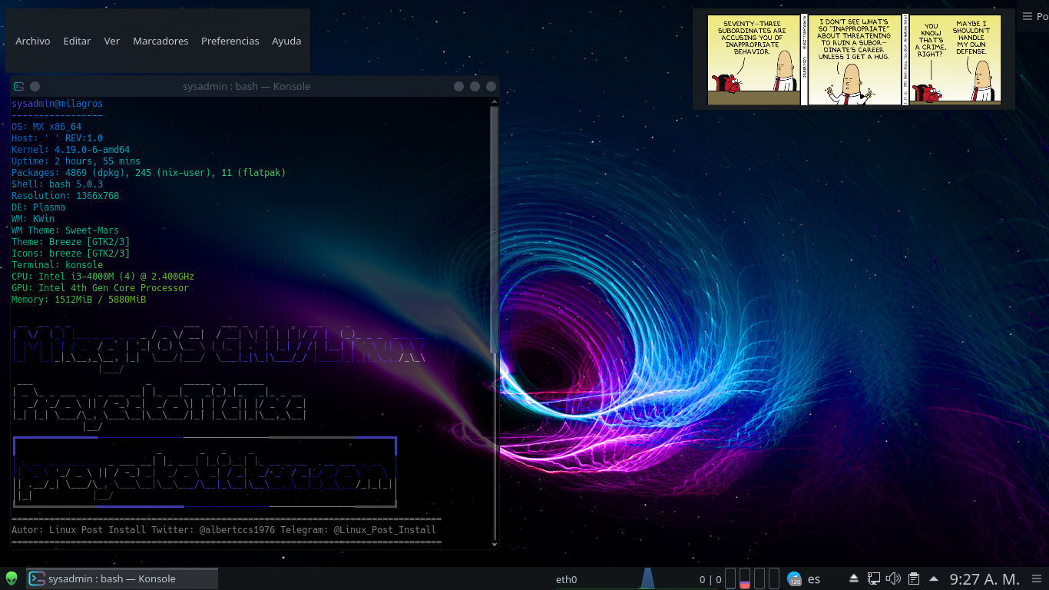Switch the 'es' keyboard layout indicator
Screen dimensions: 1049x590
pyautogui.click(x=814, y=578)
